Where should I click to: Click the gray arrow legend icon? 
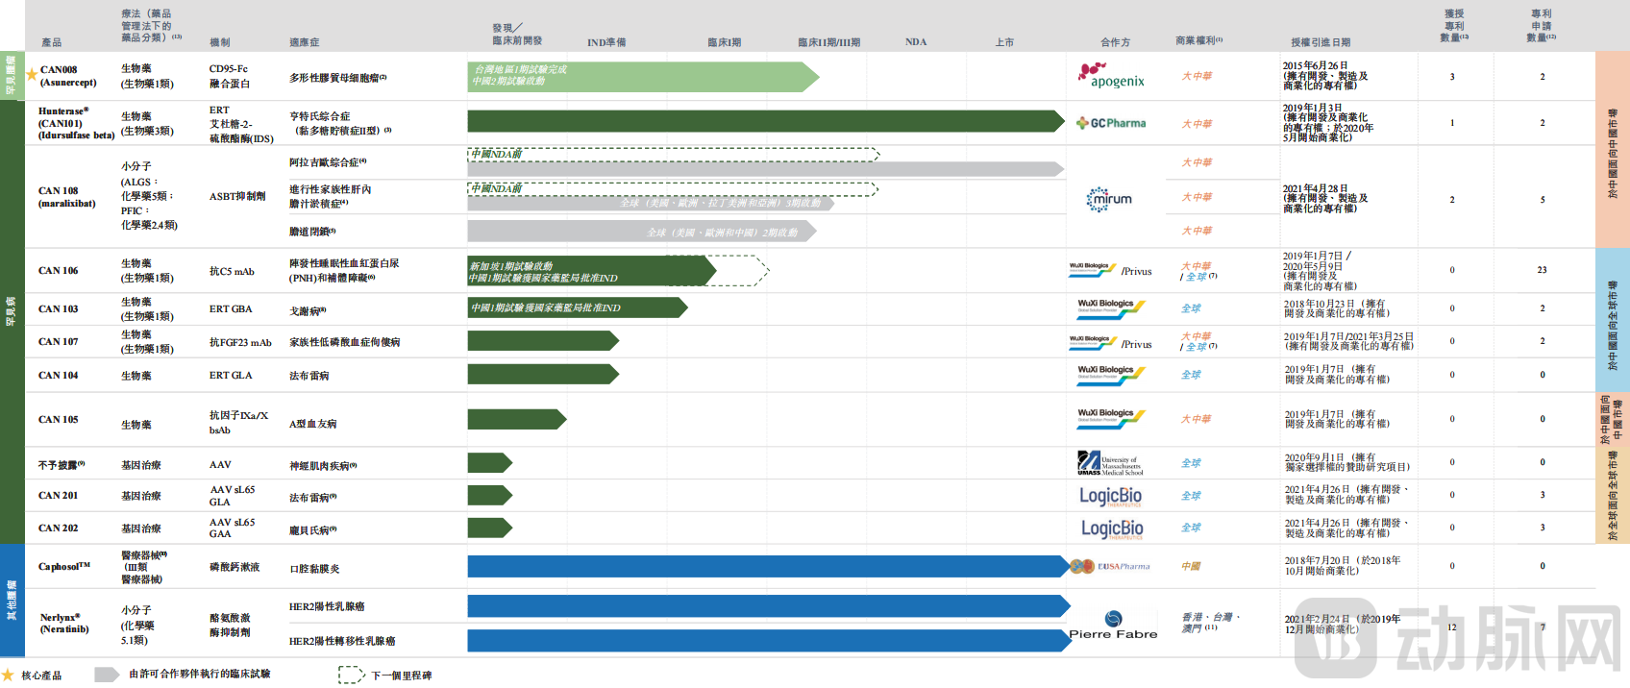pos(107,675)
